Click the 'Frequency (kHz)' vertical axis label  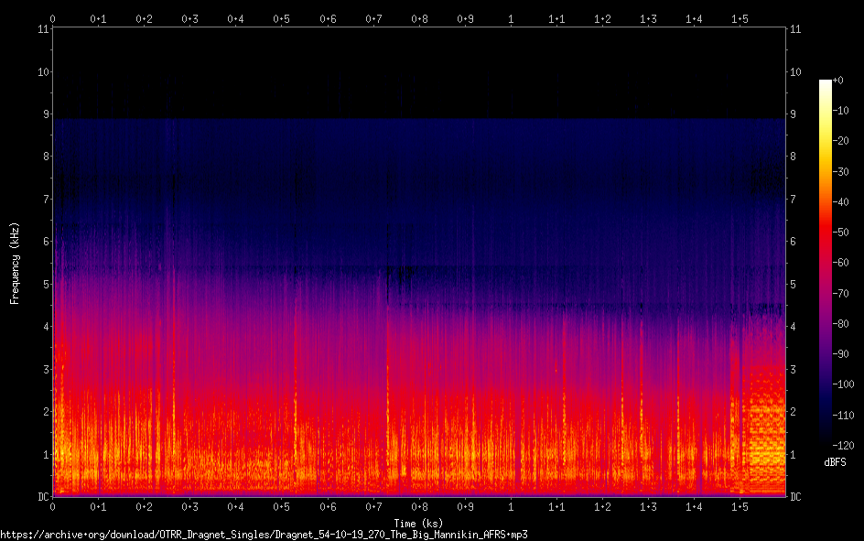[15, 263]
